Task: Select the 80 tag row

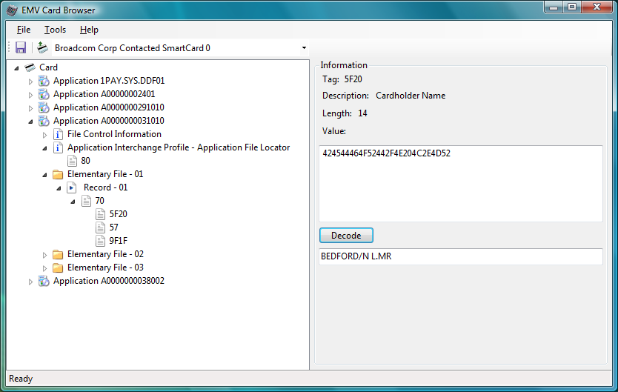Action: pyautogui.click(x=85, y=161)
